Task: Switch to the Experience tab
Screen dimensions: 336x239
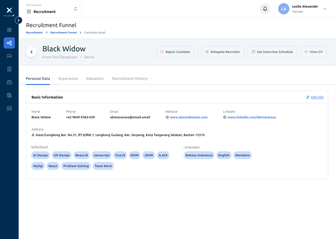Action: [68, 79]
